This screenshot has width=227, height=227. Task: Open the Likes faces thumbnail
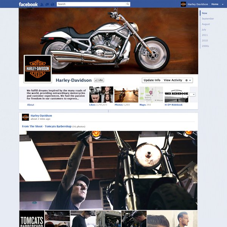(101, 94)
